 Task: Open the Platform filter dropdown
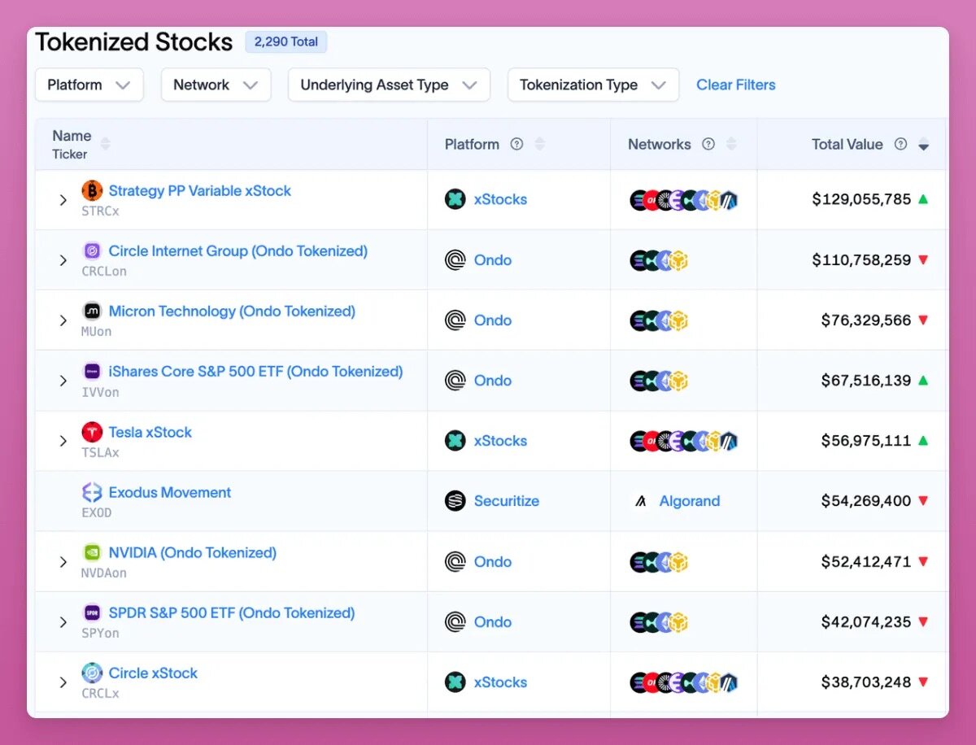coord(89,85)
